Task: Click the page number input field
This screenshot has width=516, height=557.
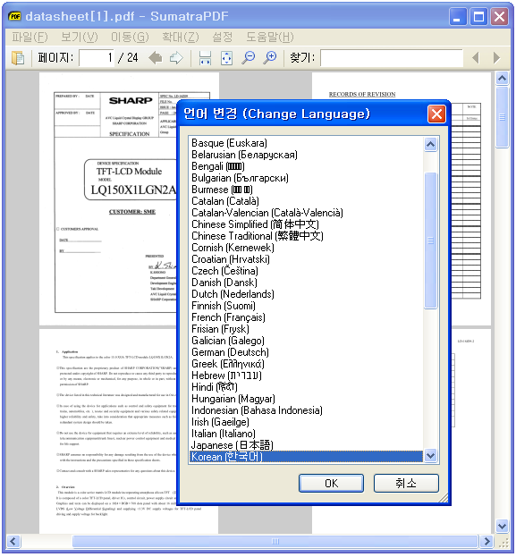Action: [x=97, y=57]
